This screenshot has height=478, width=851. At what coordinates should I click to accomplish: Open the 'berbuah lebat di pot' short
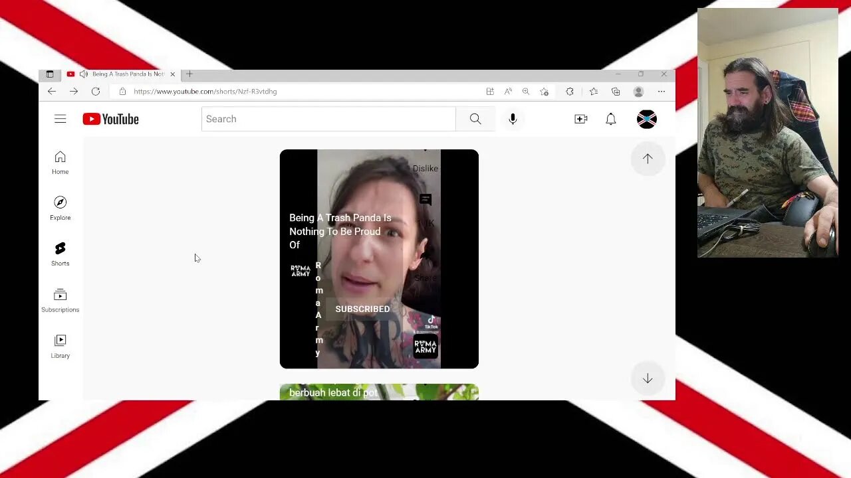click(x=379, y=392)
